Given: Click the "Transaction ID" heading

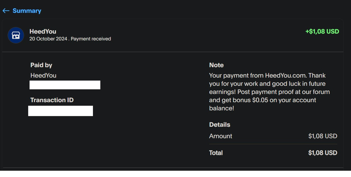Looking at the screenshot, I should pyautogui.click(x=52, y=100).
